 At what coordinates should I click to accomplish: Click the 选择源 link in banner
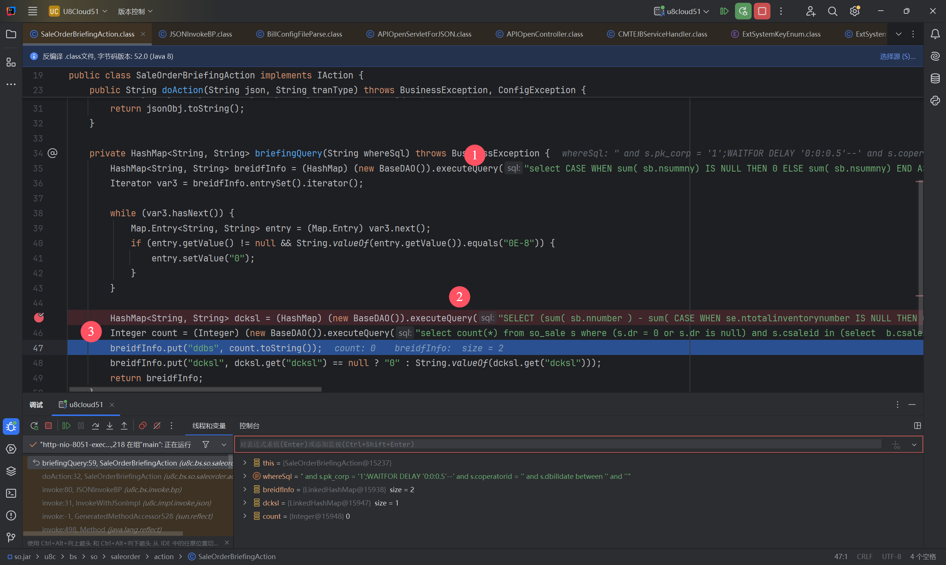point(897,56)
